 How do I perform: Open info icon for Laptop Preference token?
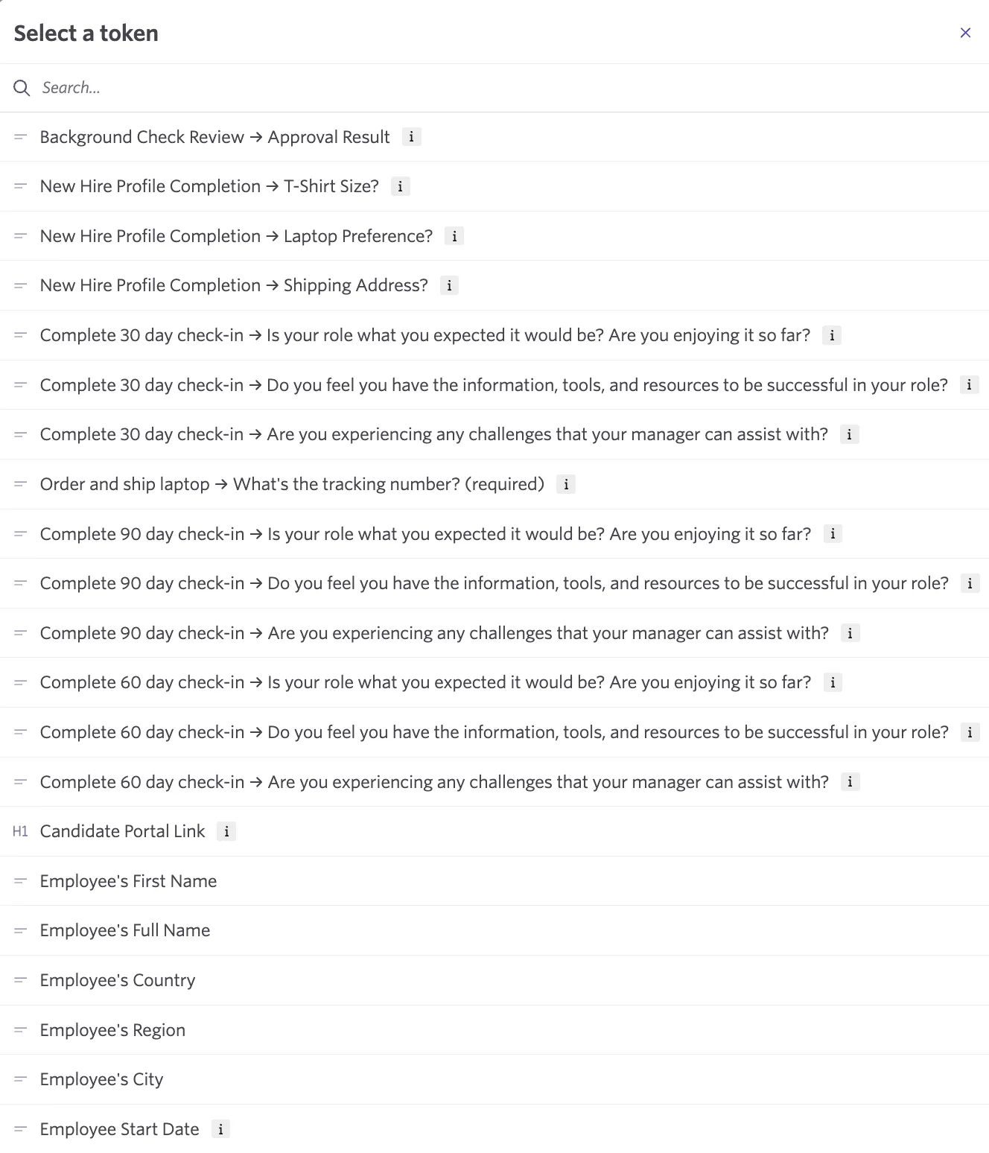click(x=454, y=236)
